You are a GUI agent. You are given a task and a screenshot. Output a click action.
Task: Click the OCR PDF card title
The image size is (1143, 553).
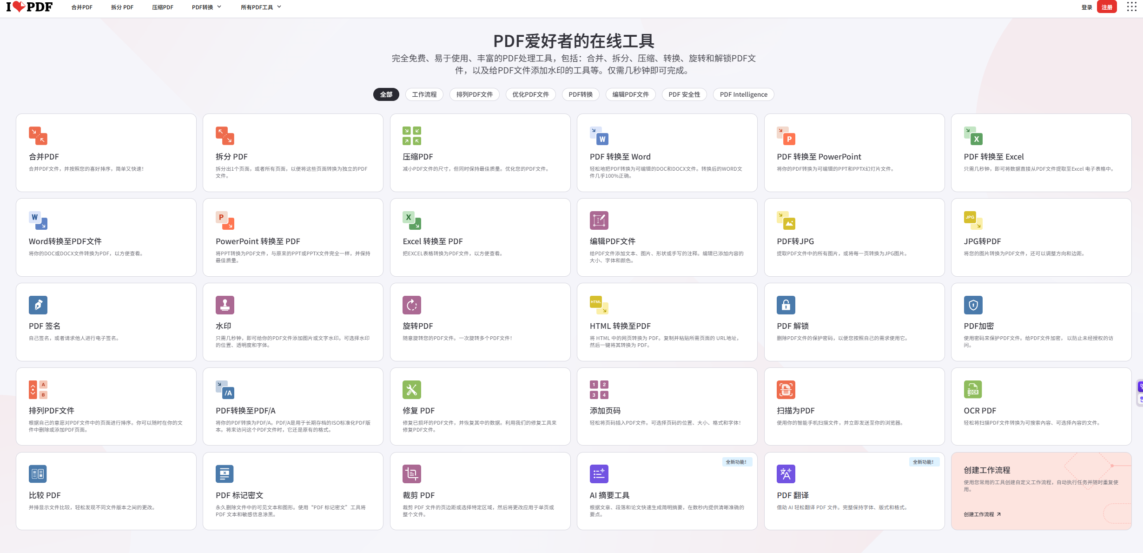coord(980,411)
